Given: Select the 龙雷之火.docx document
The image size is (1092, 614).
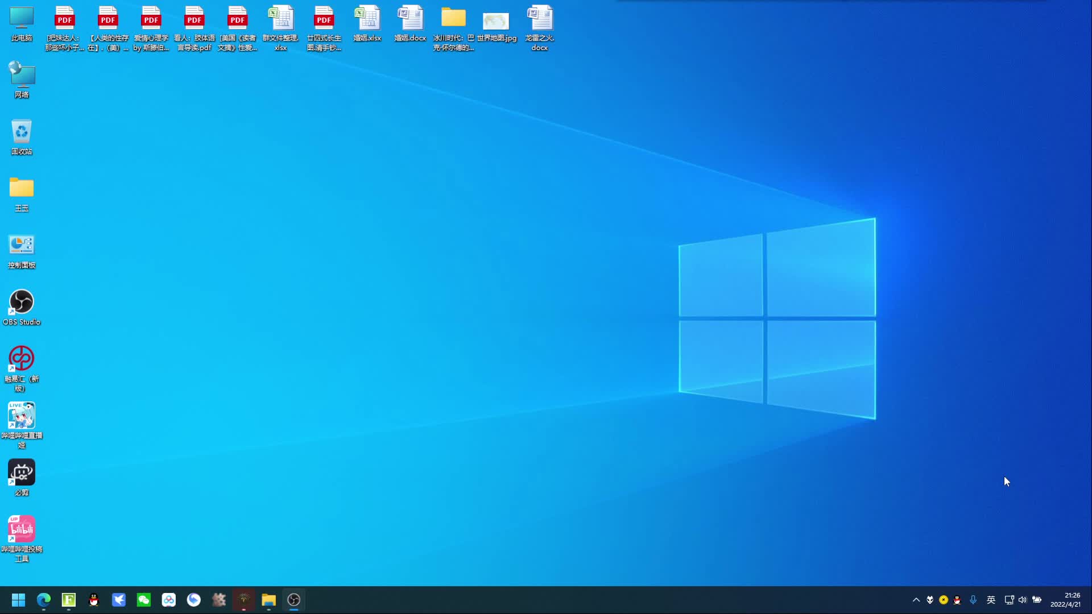Looking at the screenshot, I should [540, 28].
